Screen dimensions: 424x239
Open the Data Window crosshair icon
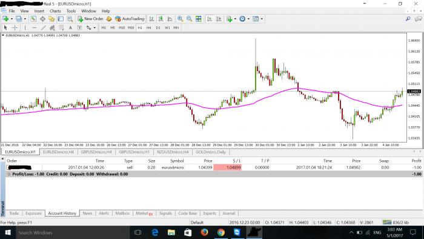[x=42, y=19]
